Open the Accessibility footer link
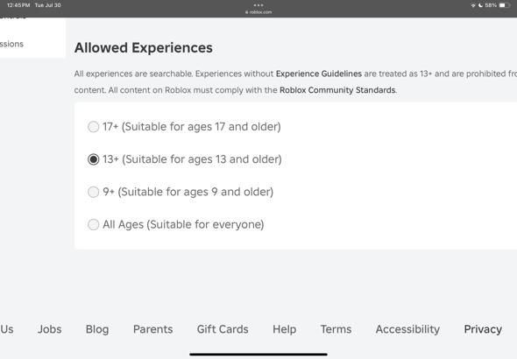This screenshot has height=359, width=517. tap(407, 329)
